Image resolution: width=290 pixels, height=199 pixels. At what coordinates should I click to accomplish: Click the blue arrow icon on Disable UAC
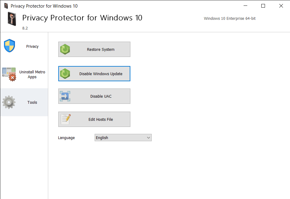[x=65, y=96]
